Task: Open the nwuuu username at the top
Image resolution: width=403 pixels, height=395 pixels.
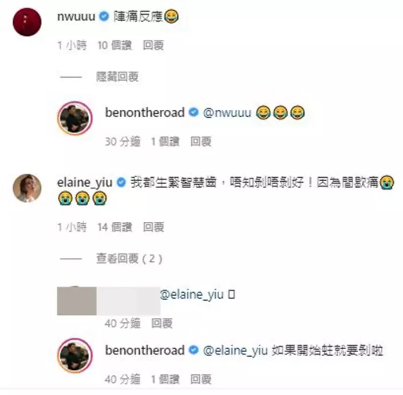Action: click(x=76, y=17)
